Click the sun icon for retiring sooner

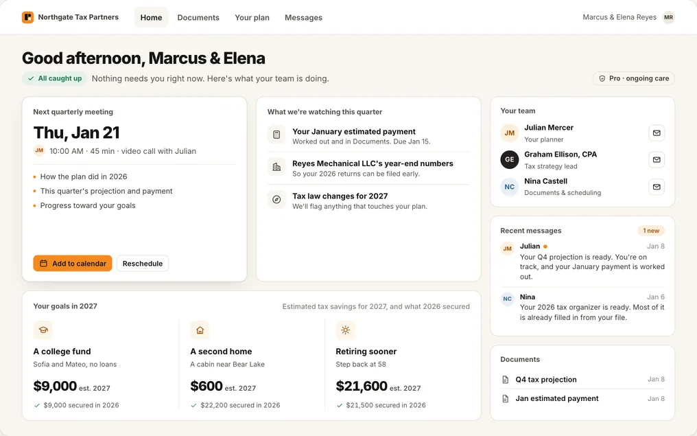point(345,330)
